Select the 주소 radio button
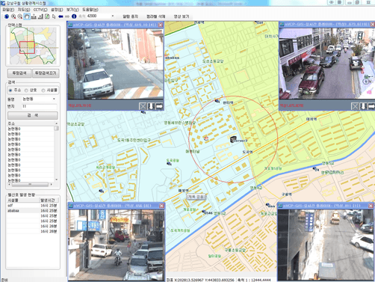The height and width of the screenshot is (282, 375). tap(10, 91)
